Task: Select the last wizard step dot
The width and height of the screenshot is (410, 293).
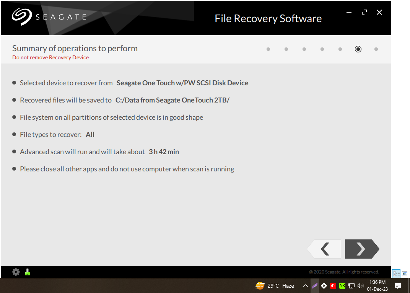Action: pos(376,49)
